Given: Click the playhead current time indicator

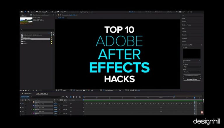Looking at the screenshot, I should coord(195,98).
